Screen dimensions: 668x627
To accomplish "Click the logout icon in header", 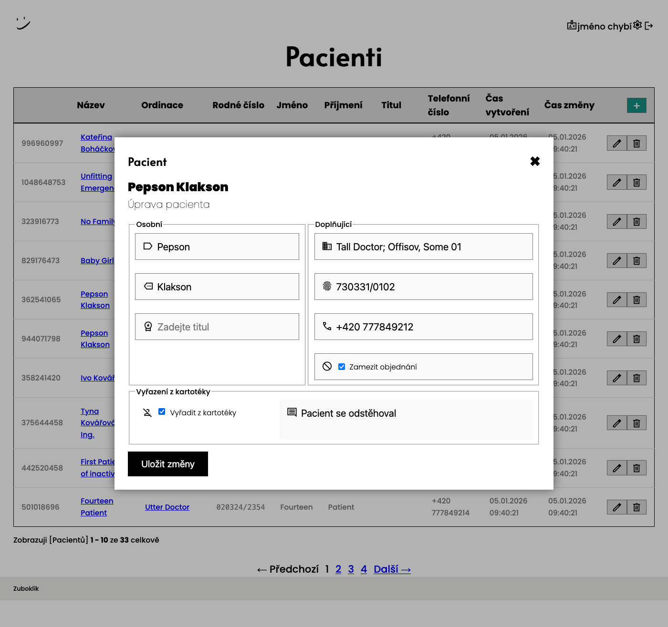I will [x=649, y=26].
